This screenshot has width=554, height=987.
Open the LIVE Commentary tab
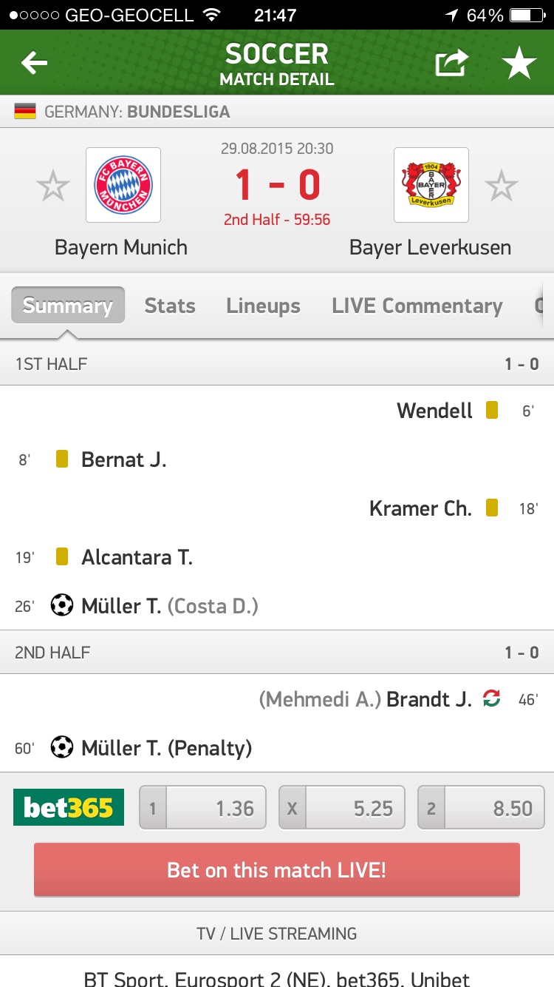[x=417, y=306]
